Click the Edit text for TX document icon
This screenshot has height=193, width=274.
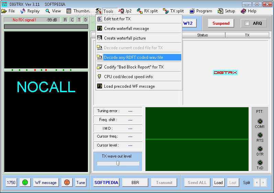pyautogui.click(x=100, y=19)
